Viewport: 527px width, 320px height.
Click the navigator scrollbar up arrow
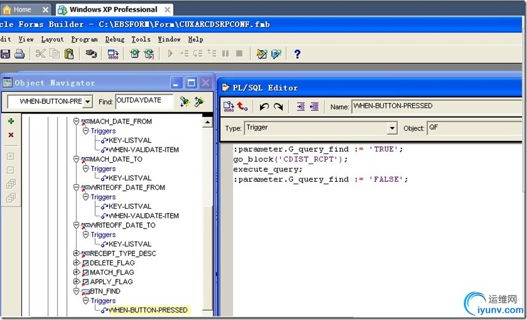[x=207, y=122]
